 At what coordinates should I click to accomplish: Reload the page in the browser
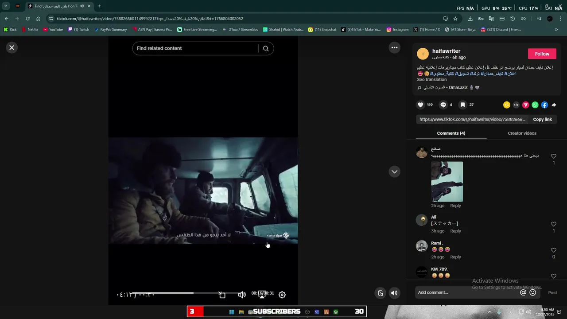[x=27, y=19]
